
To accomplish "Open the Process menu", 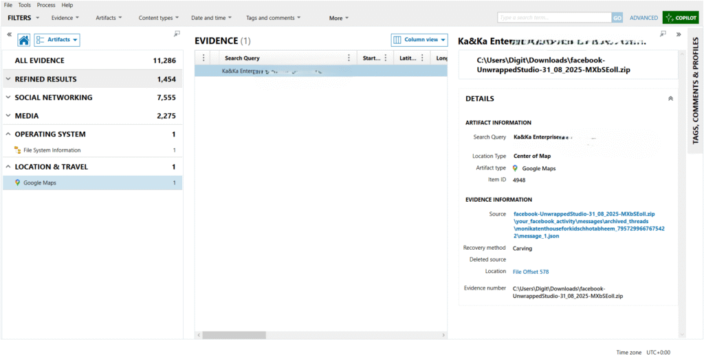I will 46,5.
